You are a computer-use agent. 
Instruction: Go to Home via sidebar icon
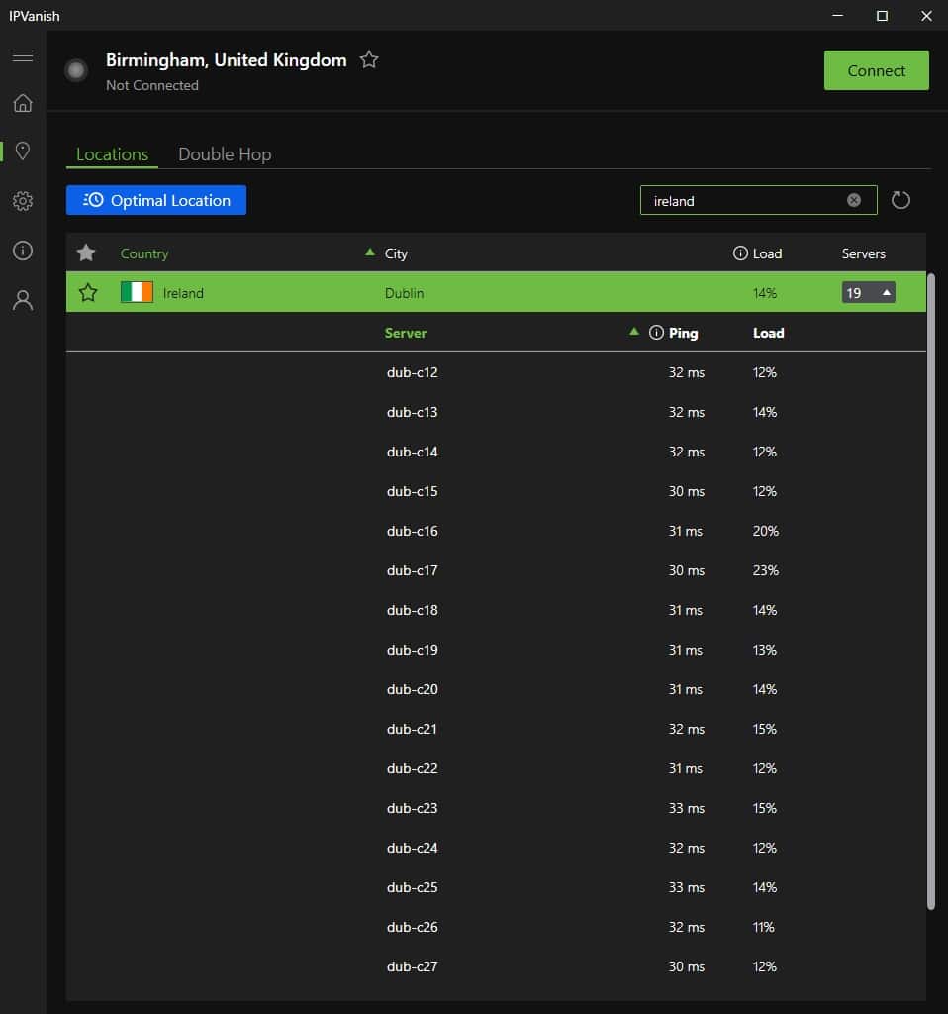coord(23,103)
